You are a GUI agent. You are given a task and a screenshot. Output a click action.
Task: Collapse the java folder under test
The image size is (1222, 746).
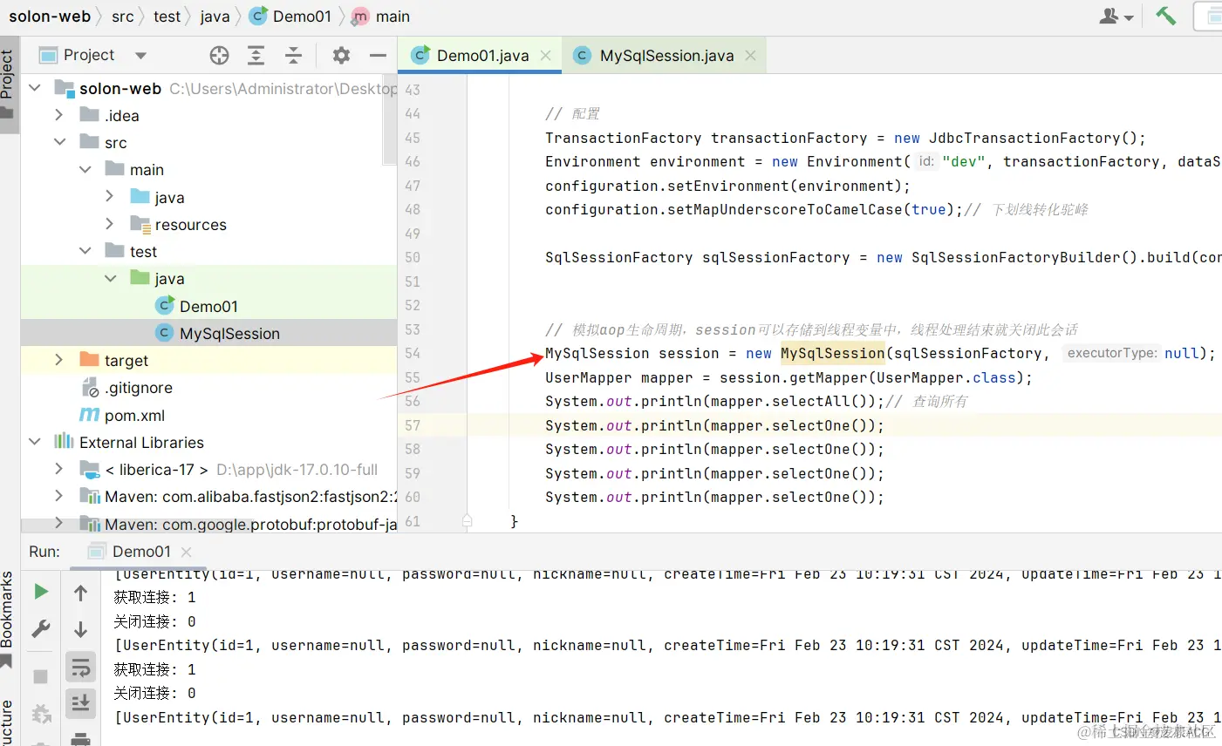pos(110,278)
